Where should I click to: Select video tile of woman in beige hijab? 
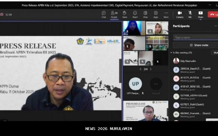[x=157, y=28]
